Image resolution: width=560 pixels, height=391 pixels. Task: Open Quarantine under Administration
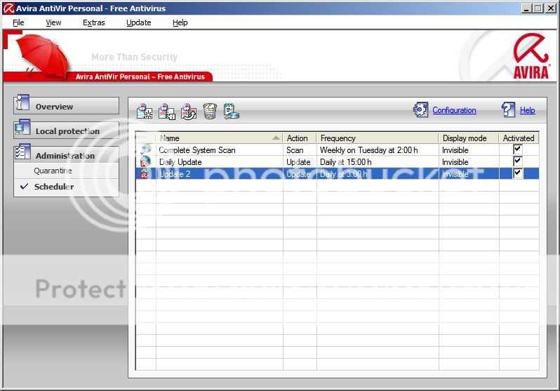click(53, 171)
